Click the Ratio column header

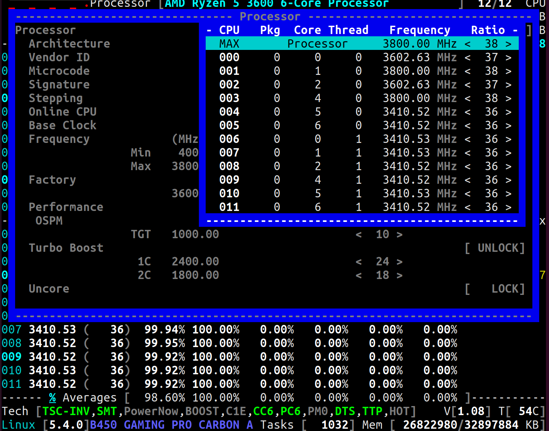point(488,30)
